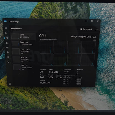The height and width of the screenshot is (115, 115).
Task: Click the 12.0 MB L3 cache value
Action: (79, 84)
